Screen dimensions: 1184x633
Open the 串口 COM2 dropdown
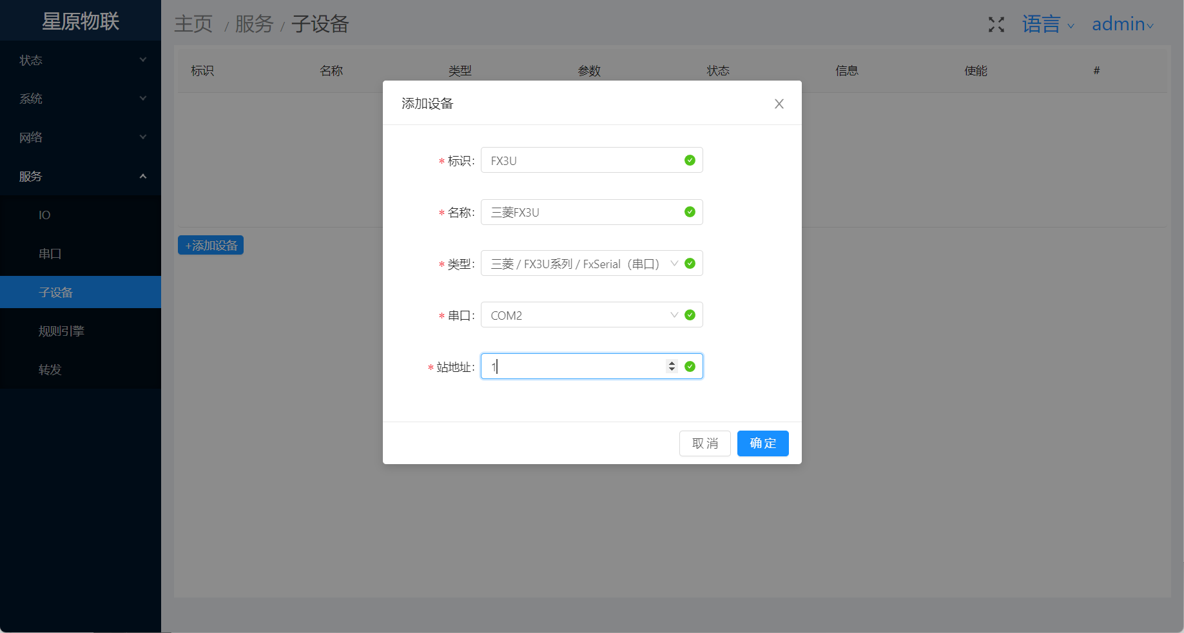(x=592, y=315)
